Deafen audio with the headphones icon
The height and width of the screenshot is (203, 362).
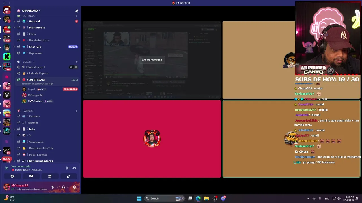[63, 187]
